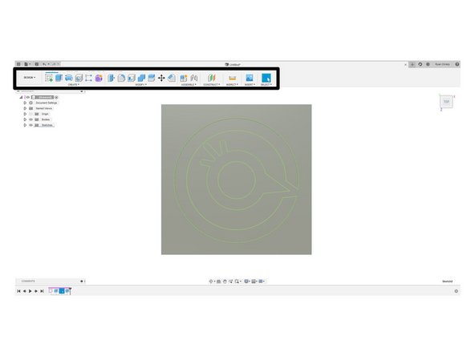Screen dimensions: 475x356
Task: Open the Zoom options in navigation bar
Action: [238, 281]
